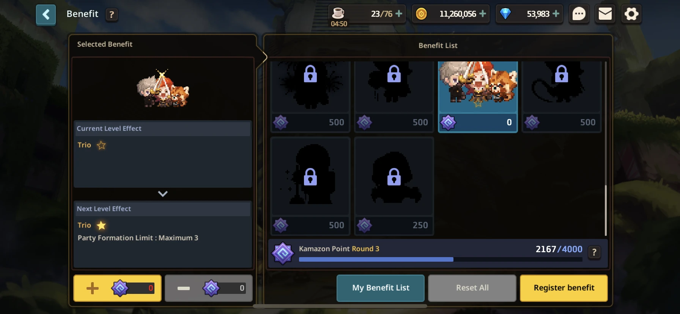Add gold coins with plus icon
This screenshot has height=314, width=680.
(483, 14)
